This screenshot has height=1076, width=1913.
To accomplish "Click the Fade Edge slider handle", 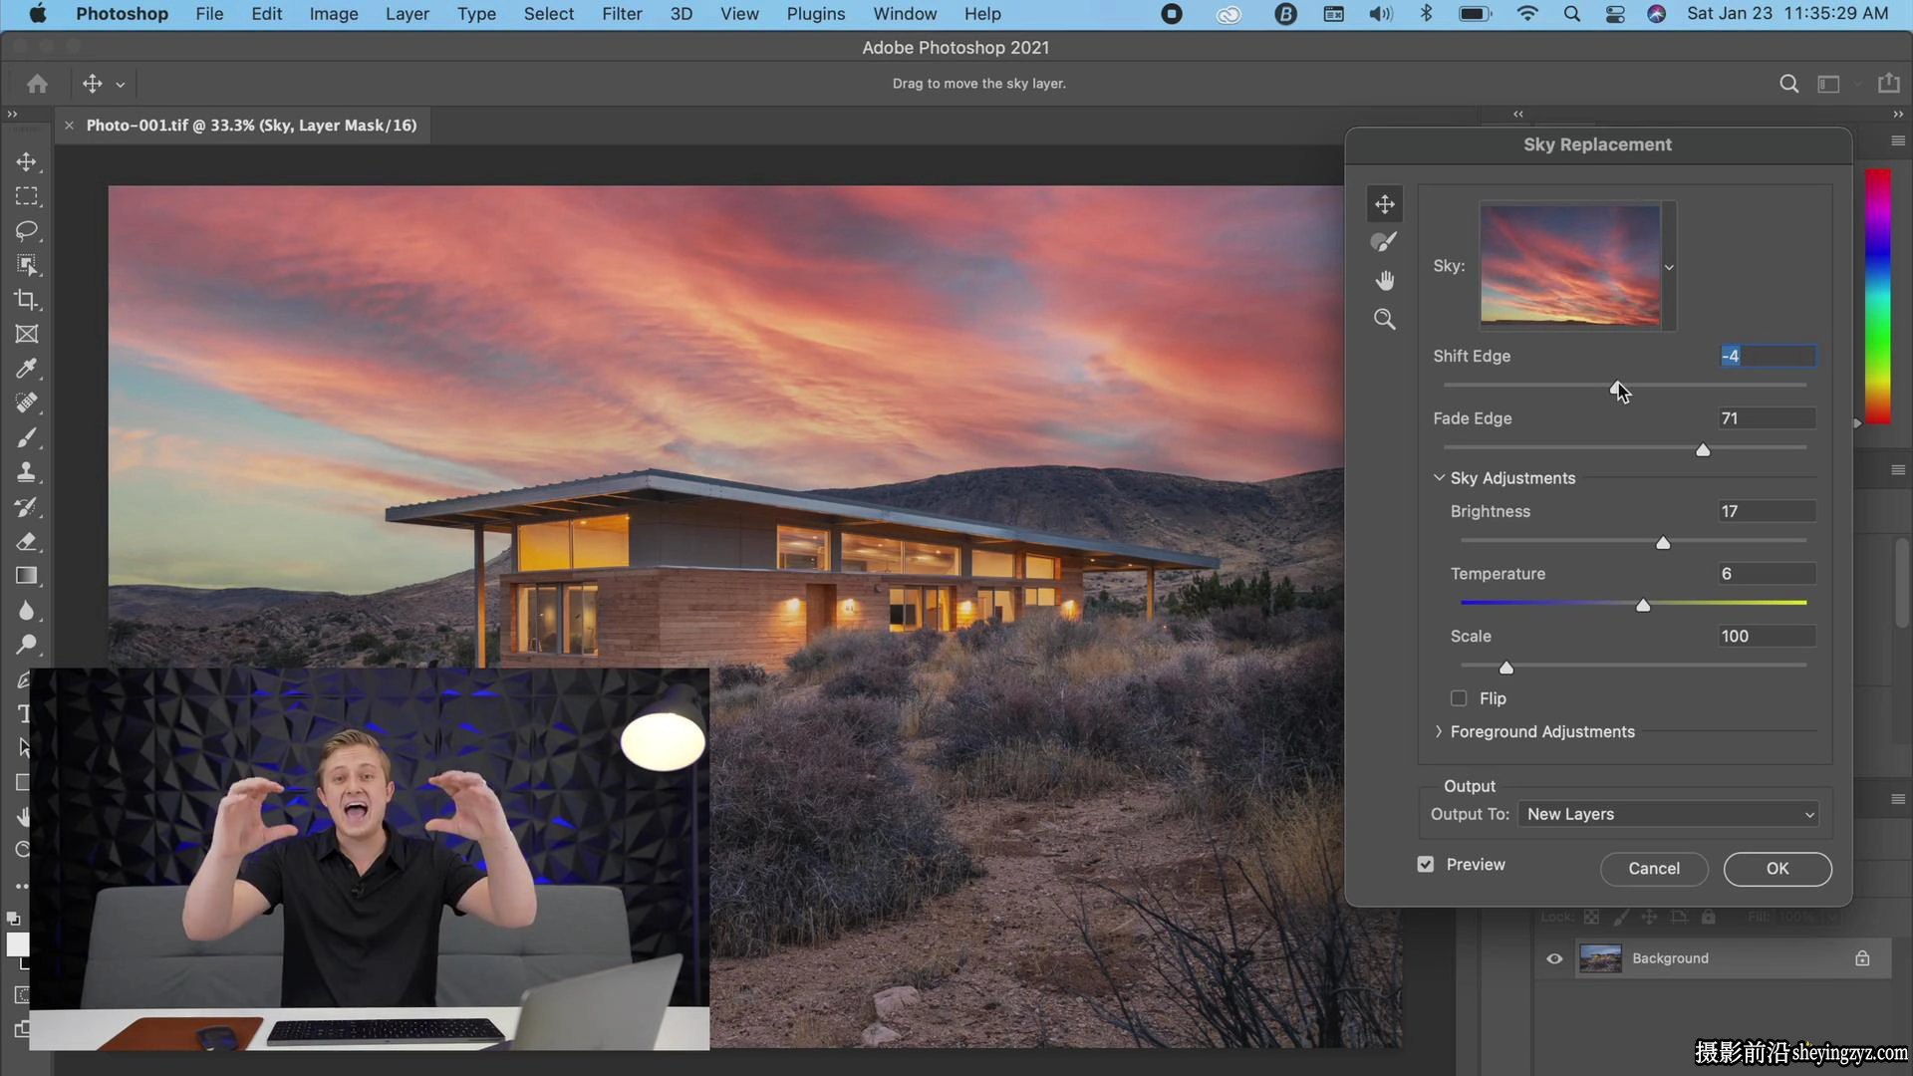I will 1703,450.
